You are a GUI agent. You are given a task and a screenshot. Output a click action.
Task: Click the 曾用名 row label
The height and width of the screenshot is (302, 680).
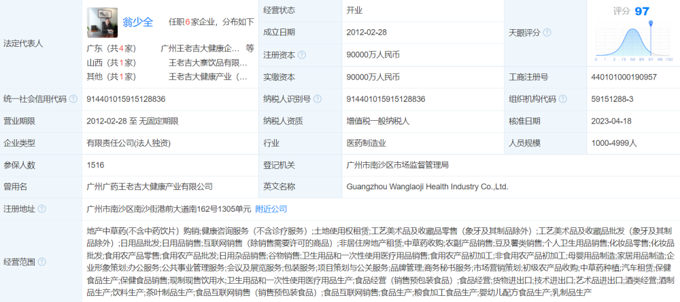point(15,187)
